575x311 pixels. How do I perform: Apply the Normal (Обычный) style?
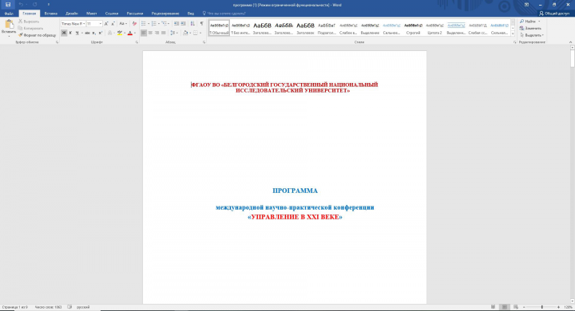pos(220,28)
